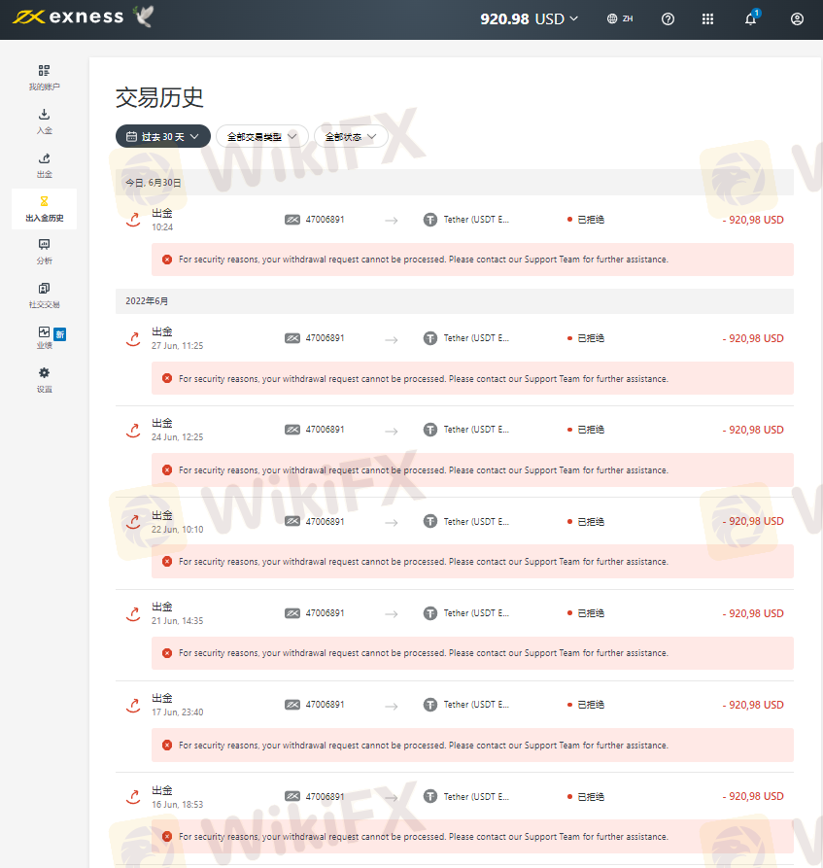This screenshot has width=823, height=868.
Task: Open the withdrawal row at 10:24 today
Action: click(455, 220)
